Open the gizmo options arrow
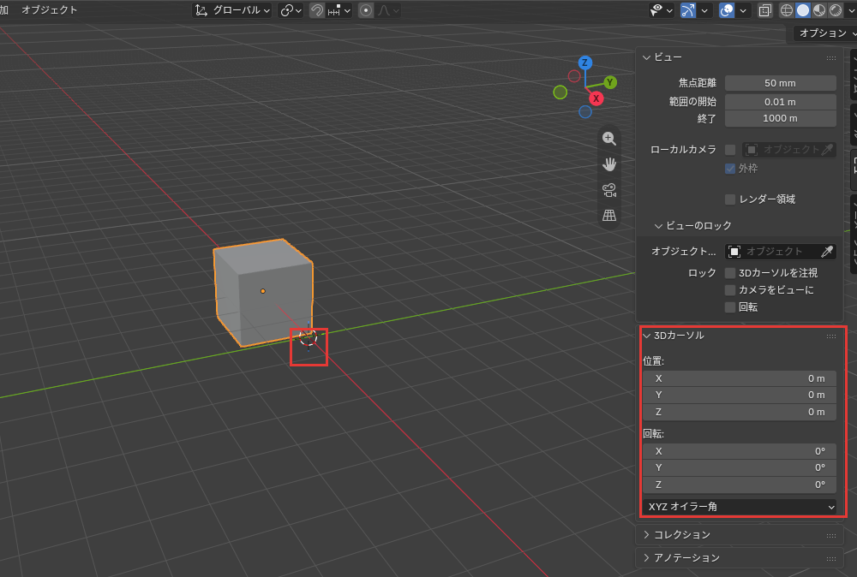The width and height of the screenshot is (857, 577). (704, 10)
